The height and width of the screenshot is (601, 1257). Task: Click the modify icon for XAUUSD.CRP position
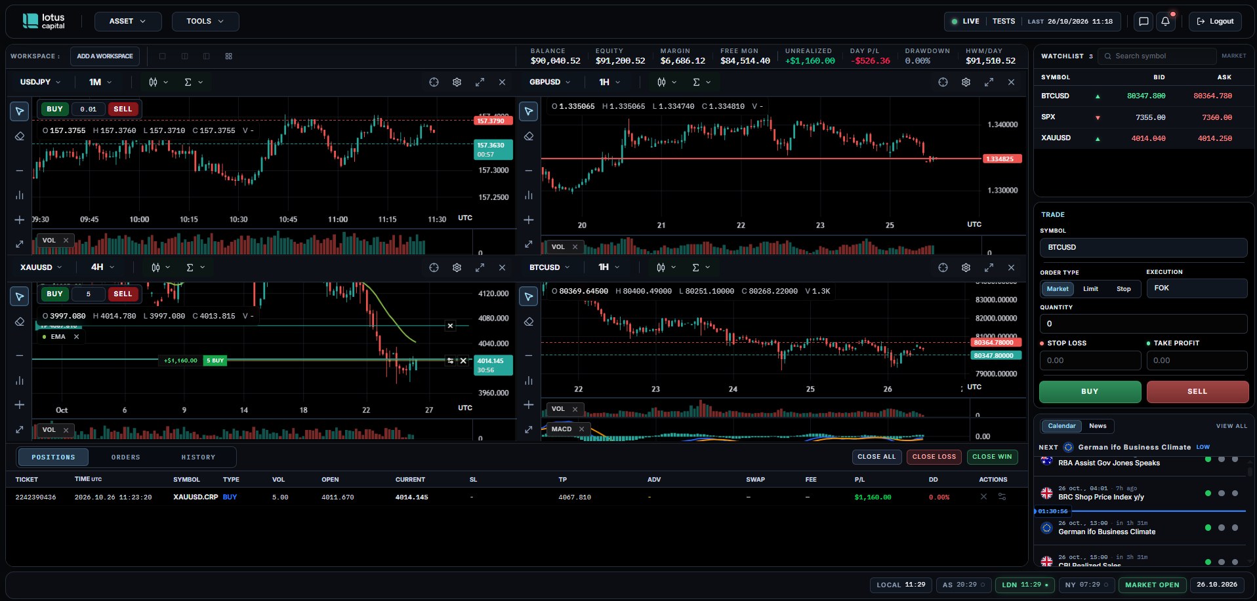pyautogui.click(x=1002, y=497)
